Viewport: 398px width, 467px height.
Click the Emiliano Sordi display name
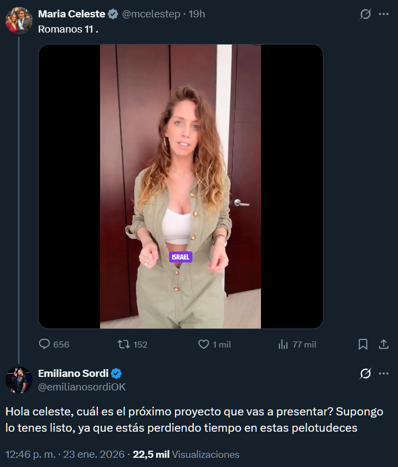point(73,373)
